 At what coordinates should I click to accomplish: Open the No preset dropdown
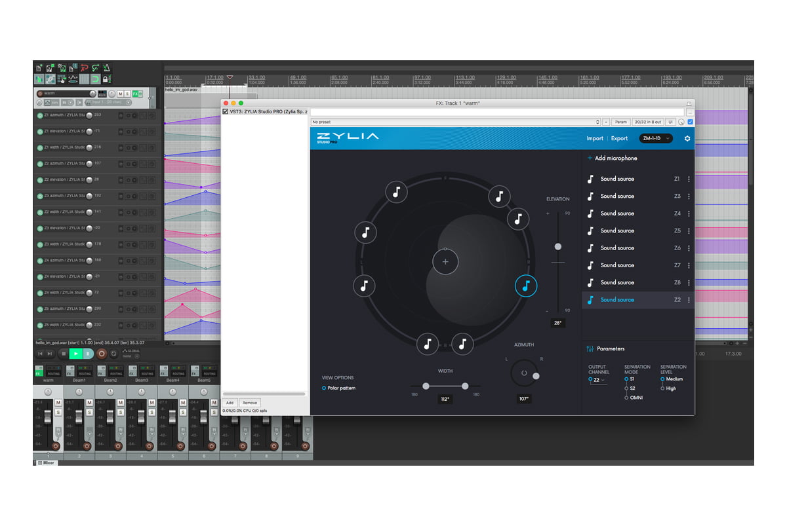(x=456, y=122)
